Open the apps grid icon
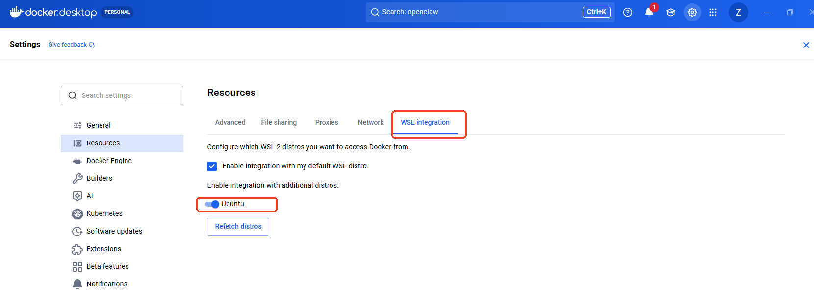The image size is (814, 305). pos(713,12)
